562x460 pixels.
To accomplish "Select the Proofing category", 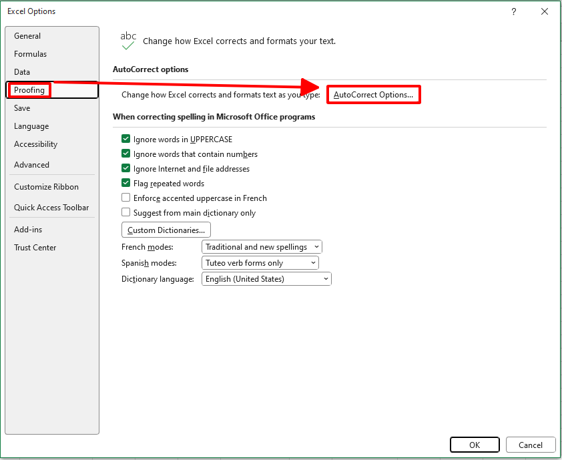I will (x=52, y=89).
